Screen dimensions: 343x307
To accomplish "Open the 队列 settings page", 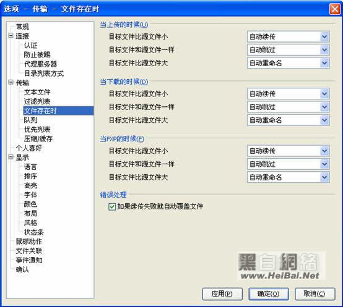I will pos(30,120).
